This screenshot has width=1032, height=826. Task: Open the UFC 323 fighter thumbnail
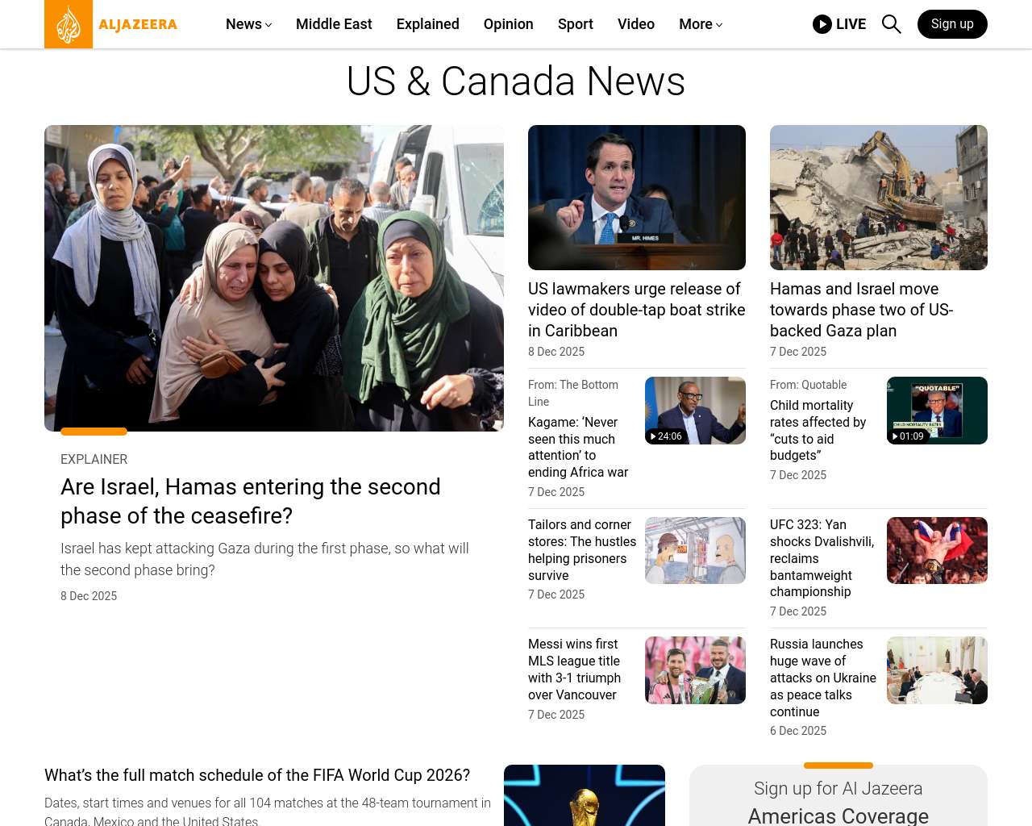pyautogui.click(x=937, y=550)
